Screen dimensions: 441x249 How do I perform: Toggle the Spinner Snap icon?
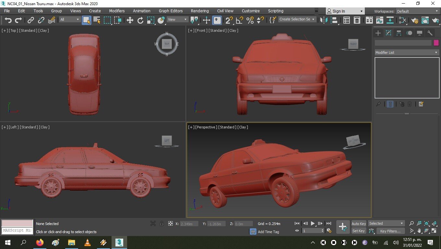[x=260, y=20]
